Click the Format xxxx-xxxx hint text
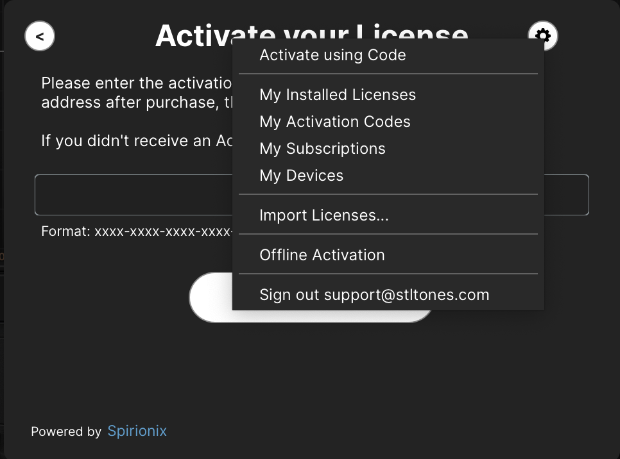 (137, 231)
